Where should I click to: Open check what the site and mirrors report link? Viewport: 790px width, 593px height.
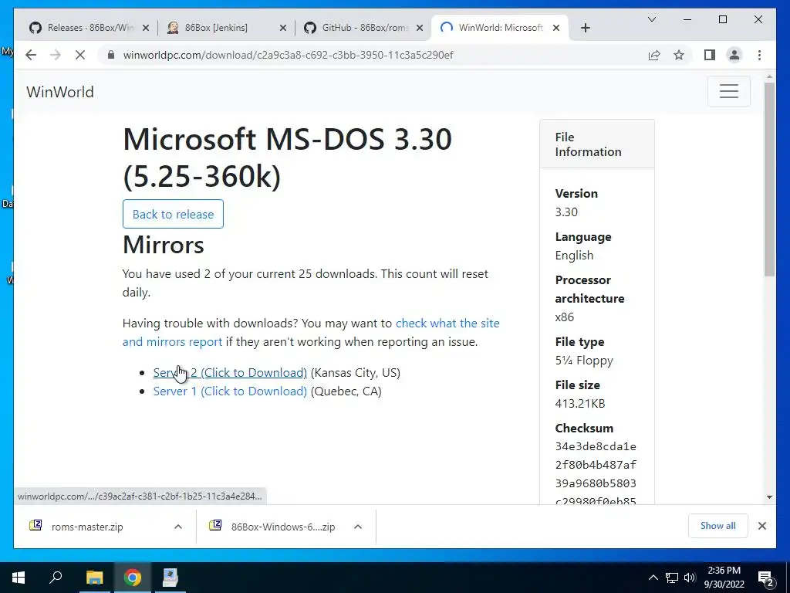point(311,332)
